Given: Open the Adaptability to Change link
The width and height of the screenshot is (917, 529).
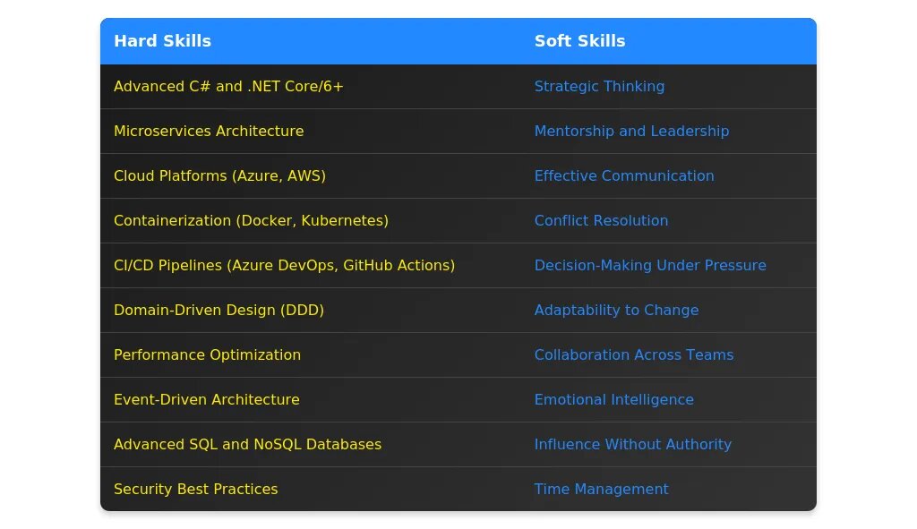Looking at the screenshot, I should click(x=616, y=311).
